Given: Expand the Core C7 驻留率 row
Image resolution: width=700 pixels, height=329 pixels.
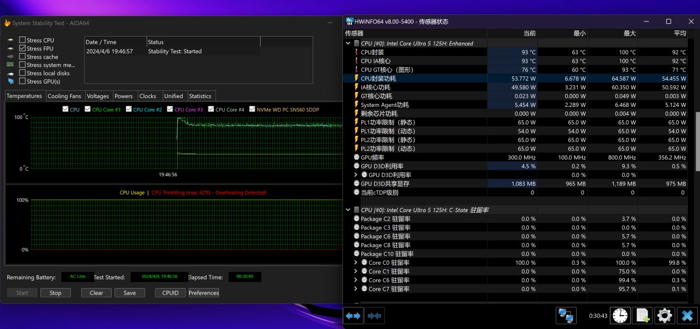Looking at the screenshot, I should pyautogui.click(x=356, y=289).
